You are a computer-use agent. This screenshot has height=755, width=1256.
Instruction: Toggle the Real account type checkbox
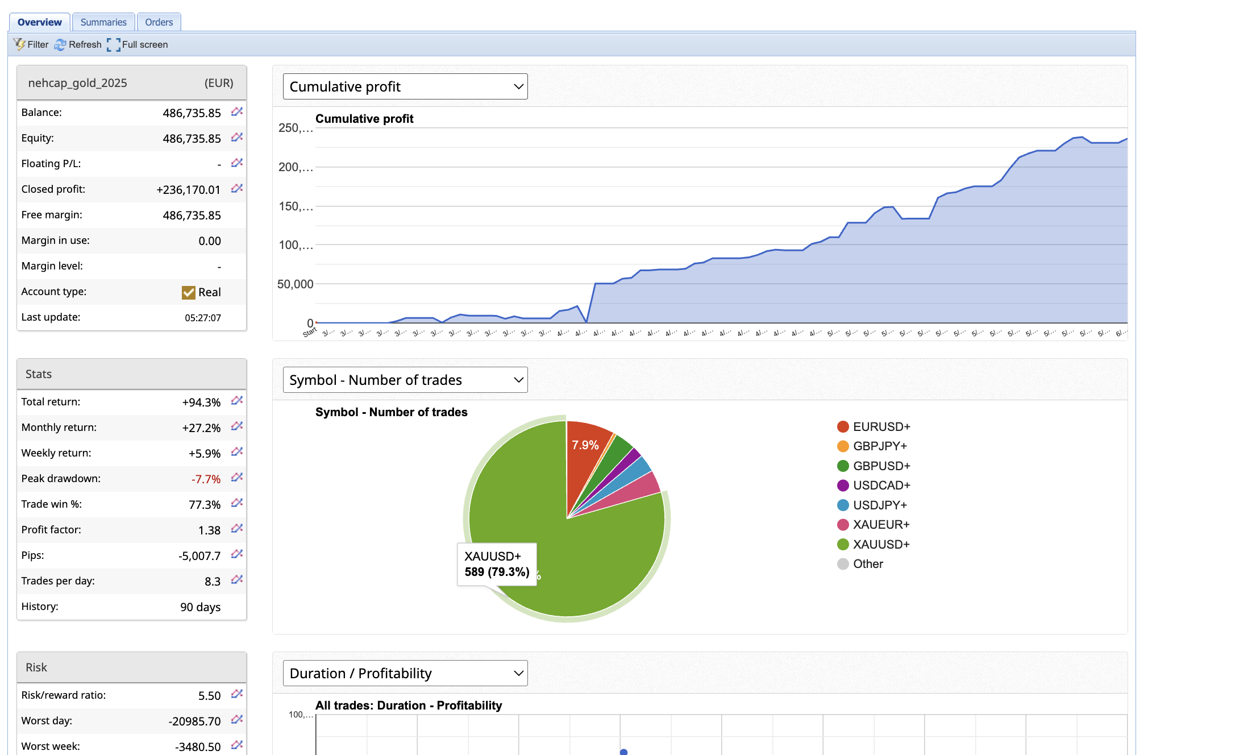[189, 292]
